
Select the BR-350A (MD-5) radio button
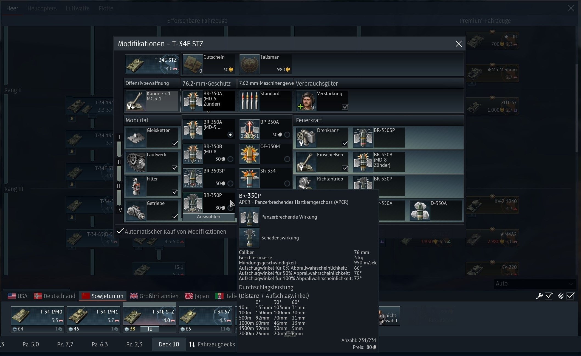click(230, 135)
